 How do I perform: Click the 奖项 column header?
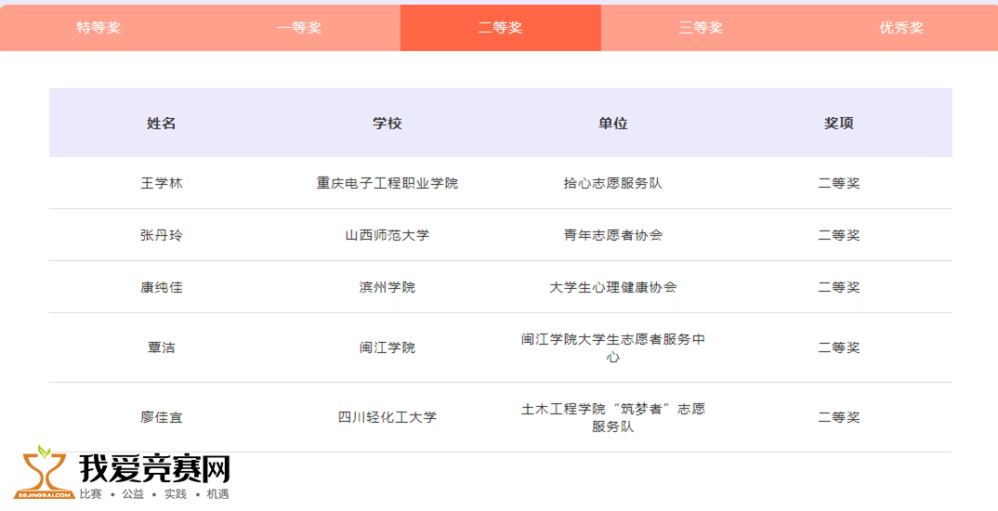pos(839,124)
